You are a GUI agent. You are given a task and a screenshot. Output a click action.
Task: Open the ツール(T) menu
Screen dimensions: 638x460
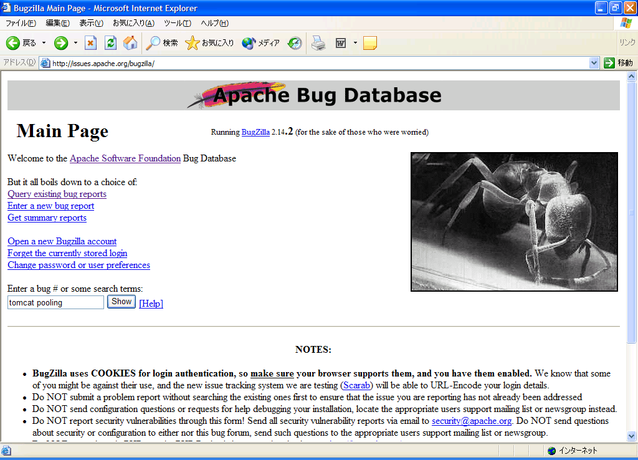pyautogui.click(x=178, y=23)
